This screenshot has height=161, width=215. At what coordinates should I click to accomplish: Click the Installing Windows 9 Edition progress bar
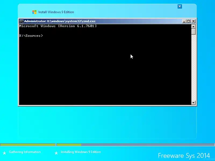pos(135,145)
